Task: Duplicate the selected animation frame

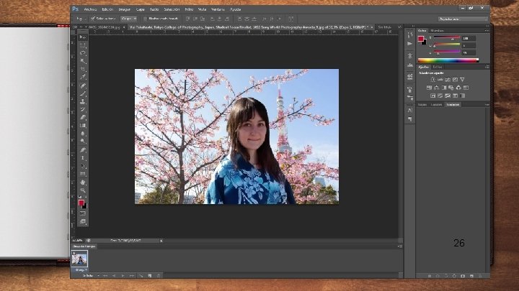Action: pos(150,275)
